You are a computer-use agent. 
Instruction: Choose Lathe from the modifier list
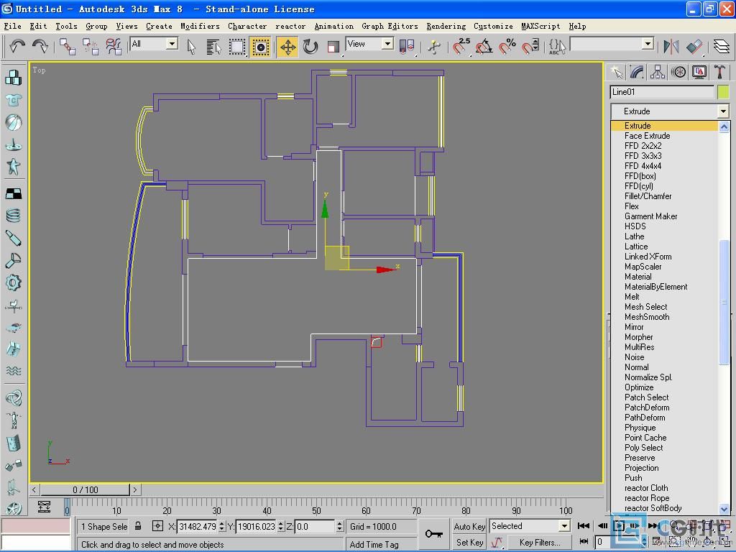(634, 236)
